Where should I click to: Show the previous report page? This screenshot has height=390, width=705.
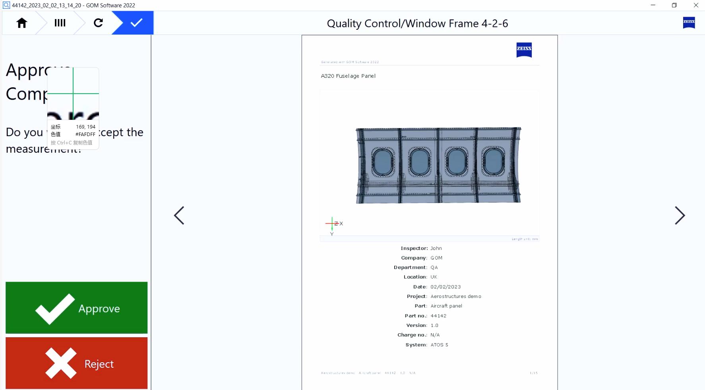click(179, 215)
